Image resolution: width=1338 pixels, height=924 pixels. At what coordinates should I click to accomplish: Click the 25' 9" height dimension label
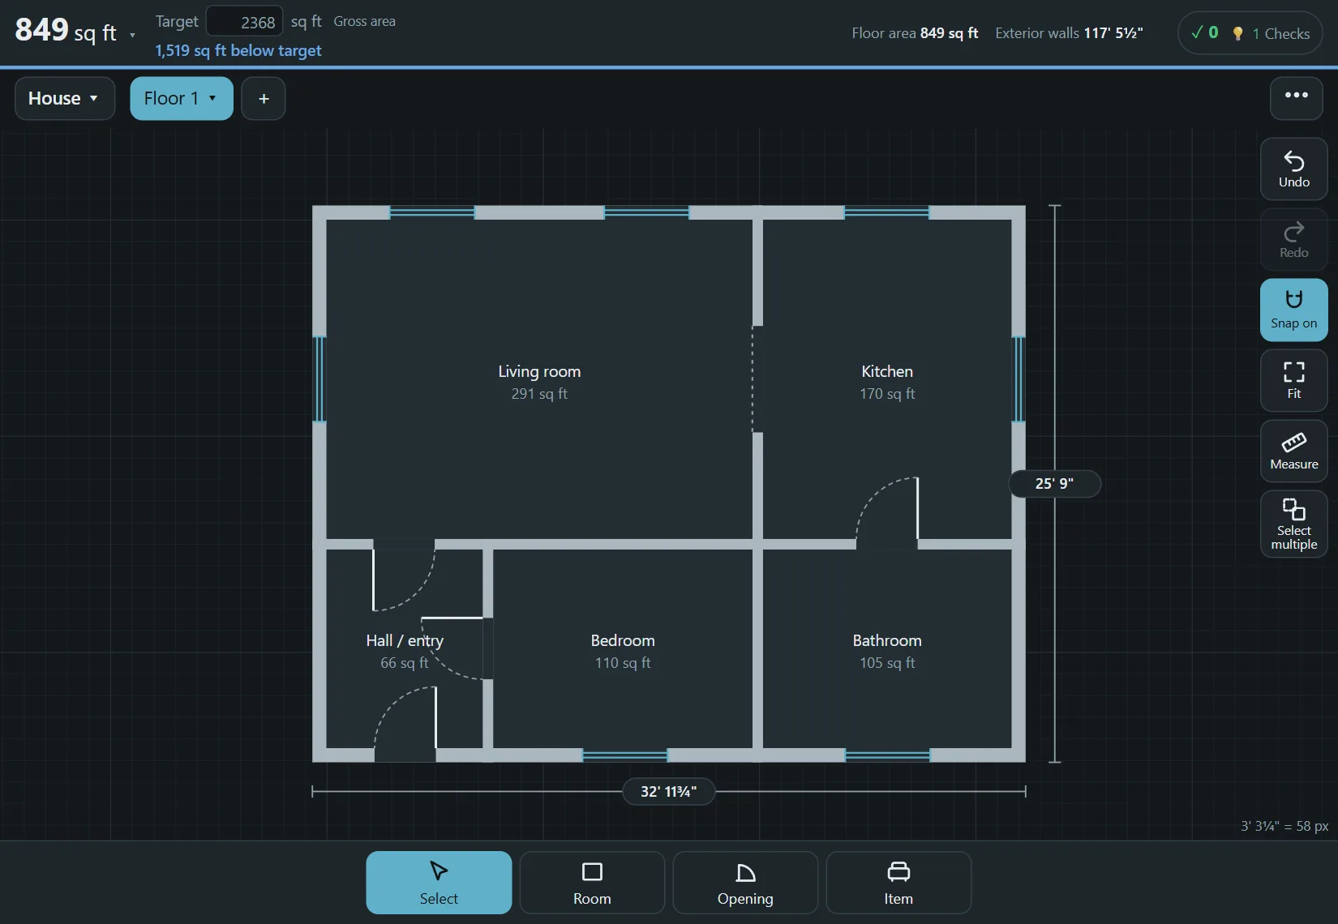point(1054,484)
